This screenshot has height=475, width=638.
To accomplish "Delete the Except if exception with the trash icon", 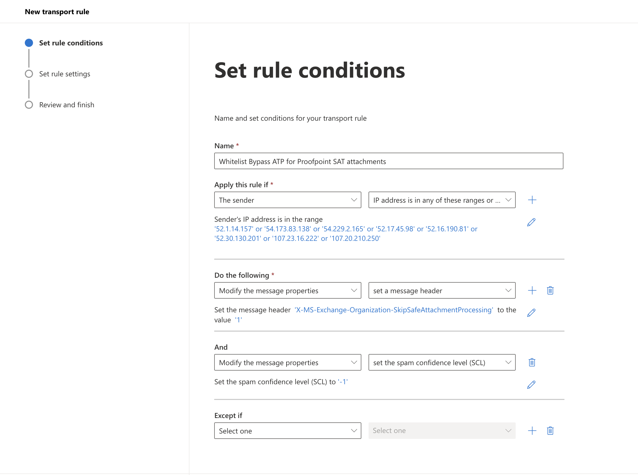I will tap(550, 431).
